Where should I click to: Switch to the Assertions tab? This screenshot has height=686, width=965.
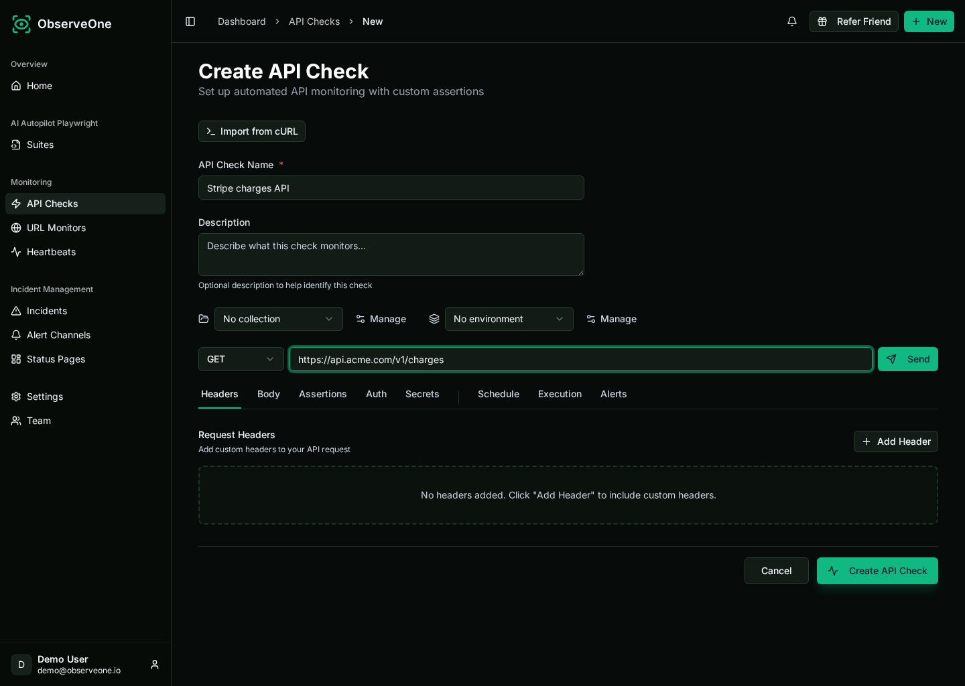tap(323, 394)
